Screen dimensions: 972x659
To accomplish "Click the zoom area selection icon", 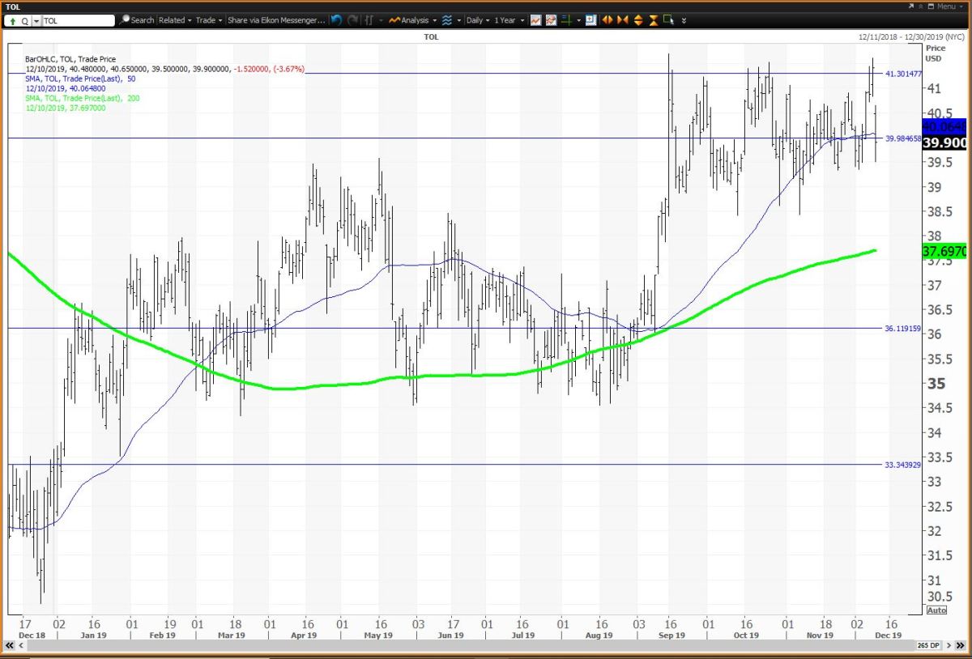I will [668, 20].
